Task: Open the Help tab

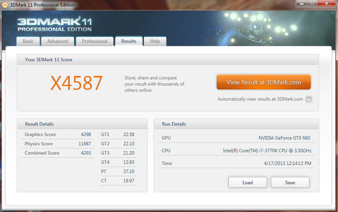Action: [x=155, y=41]
